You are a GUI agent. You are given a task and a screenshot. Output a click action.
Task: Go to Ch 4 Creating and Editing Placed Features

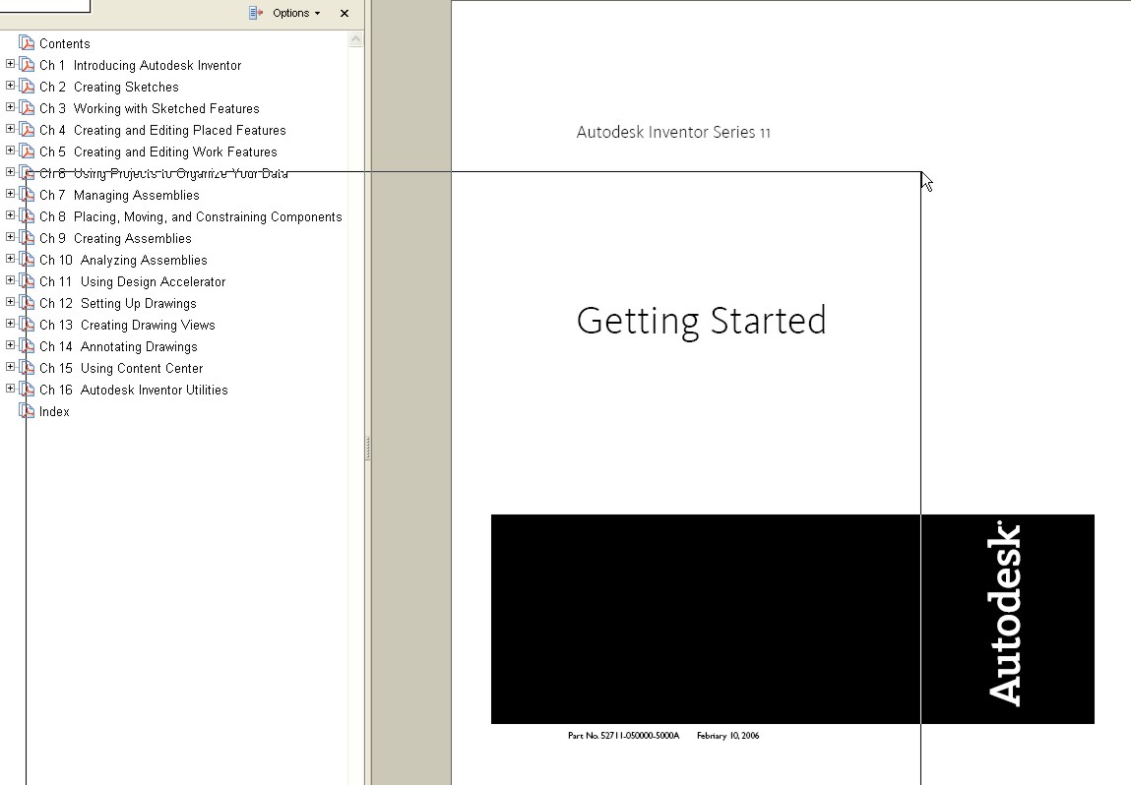[162, 131]
